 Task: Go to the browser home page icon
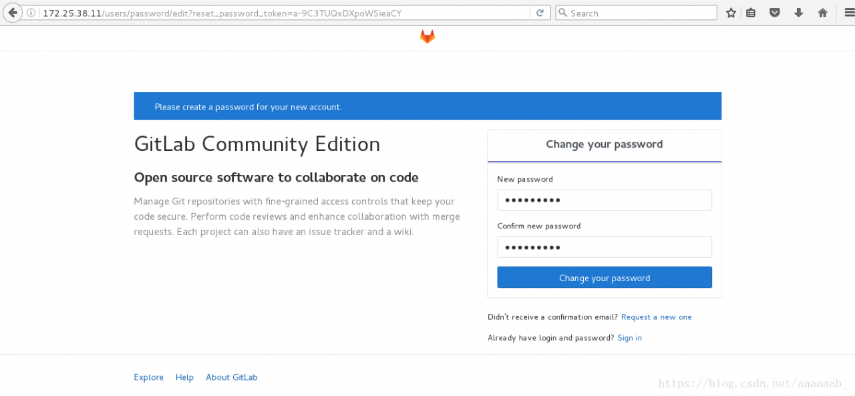823,13
